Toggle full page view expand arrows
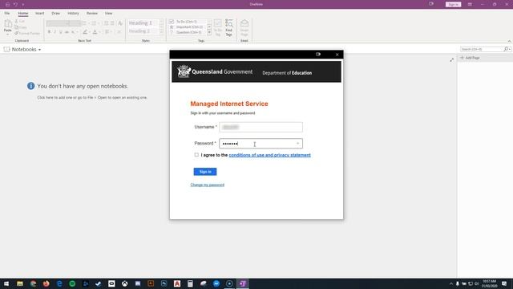 tap(452, 59)
